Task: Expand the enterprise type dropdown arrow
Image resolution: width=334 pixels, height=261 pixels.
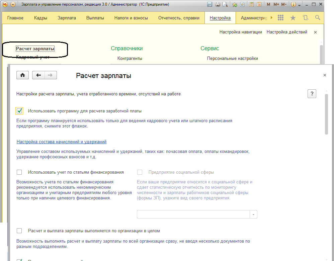Action: [254, 214]
